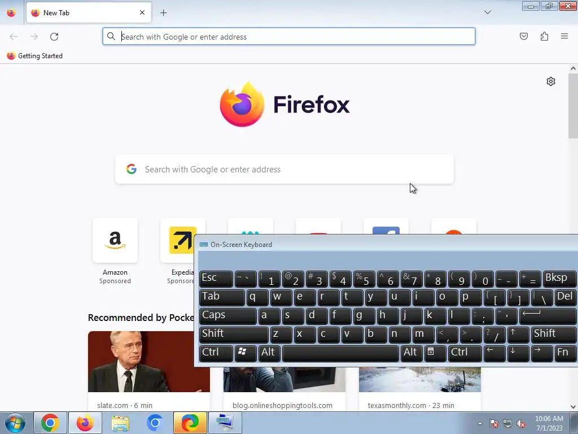The width and height of the screenshot is (578, 434).
Task: Click the space bar on On-Screen Keyboard
Action: [340, 353]
